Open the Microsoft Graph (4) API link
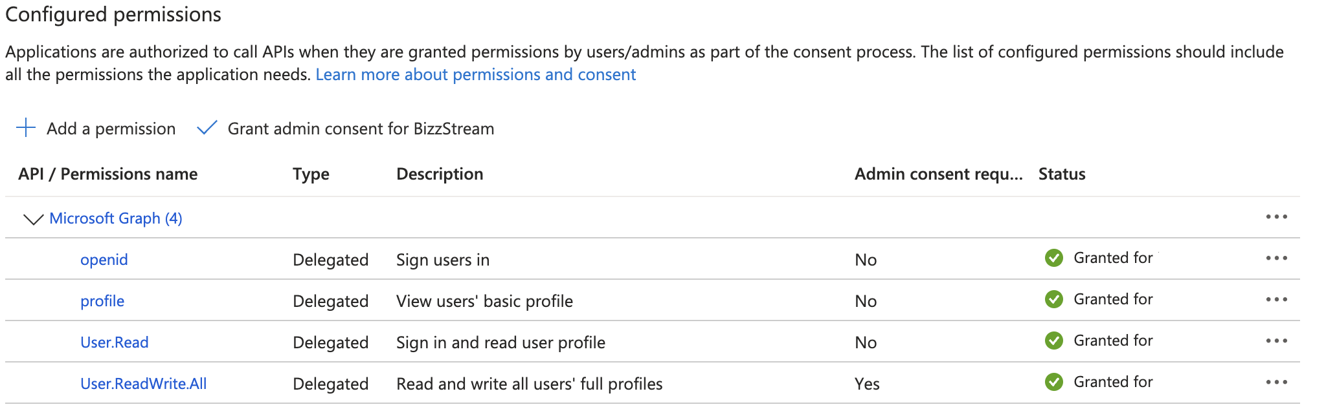Screen dimensions: 1326x420 (x=116, y=218)
